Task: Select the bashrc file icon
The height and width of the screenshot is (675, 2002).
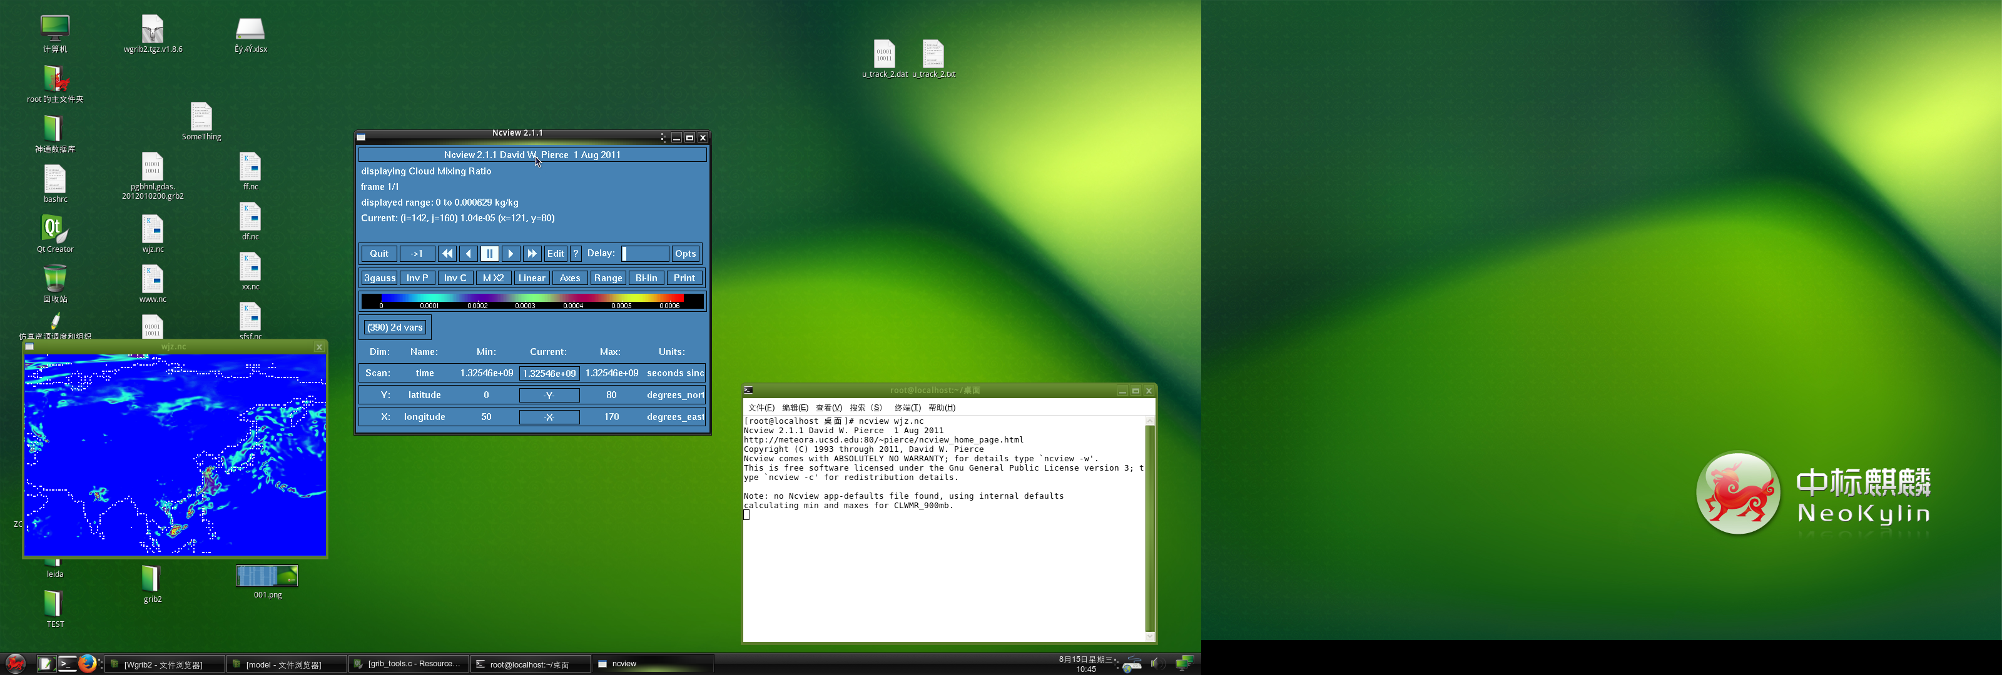Action: click(x=55, y=184)
